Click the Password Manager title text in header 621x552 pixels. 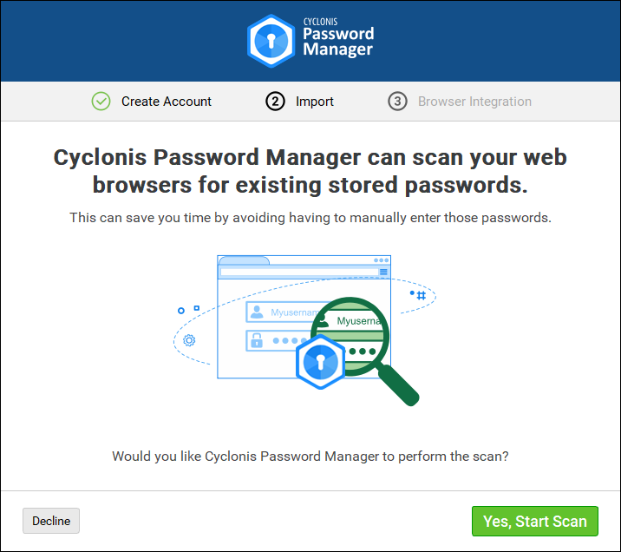pos(338,42)
